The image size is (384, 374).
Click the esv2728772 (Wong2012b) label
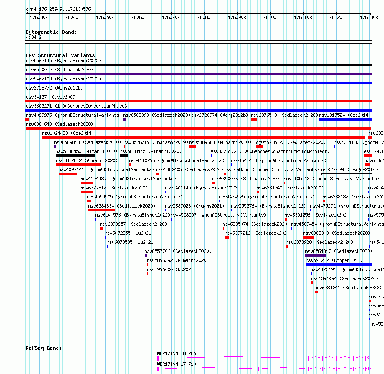pos(54,88)
